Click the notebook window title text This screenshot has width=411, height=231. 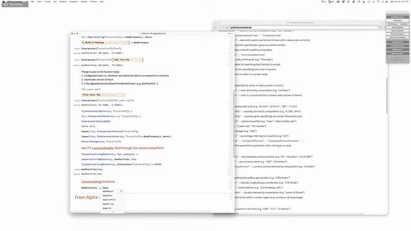coord(153,33)
